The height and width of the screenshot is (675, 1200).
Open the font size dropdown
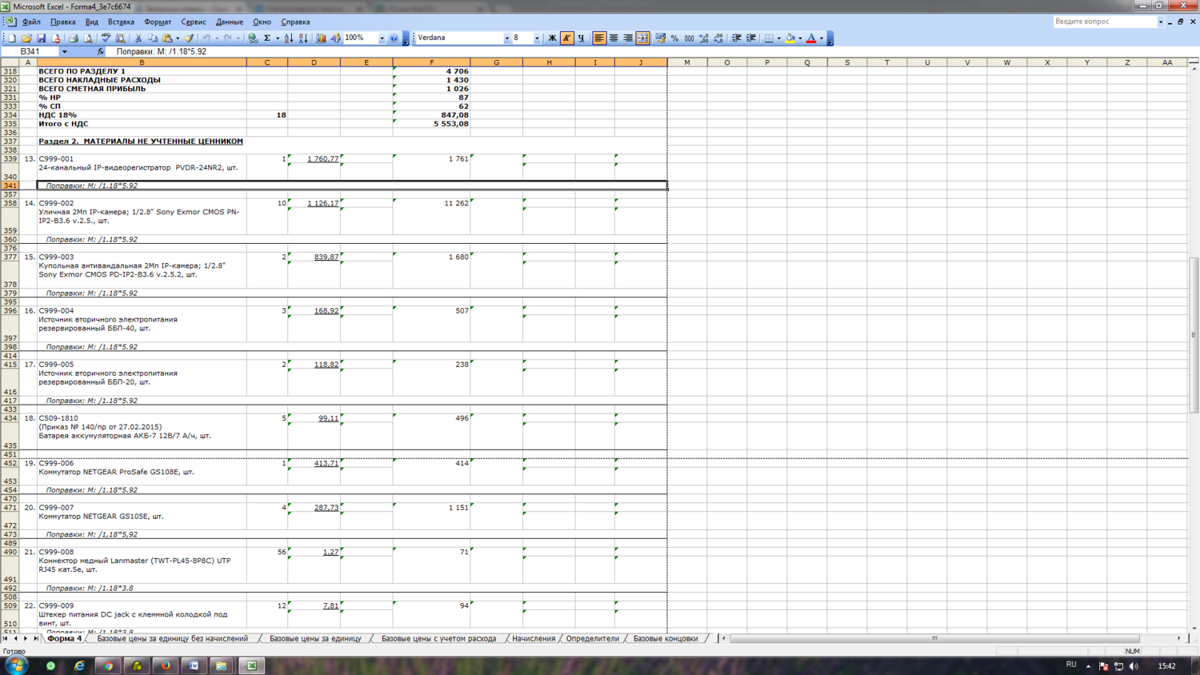537,38
